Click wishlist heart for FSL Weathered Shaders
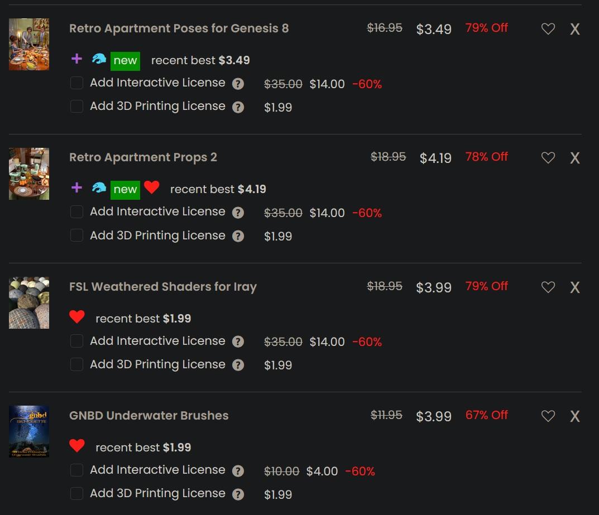Screen dimensions: 599x515 click(548, 287)
